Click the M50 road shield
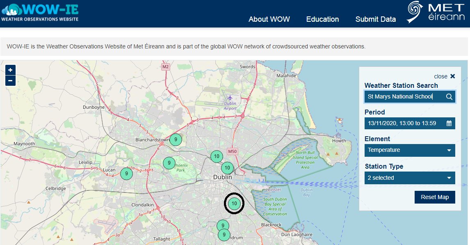470x245 pixels. click(232, 151)
